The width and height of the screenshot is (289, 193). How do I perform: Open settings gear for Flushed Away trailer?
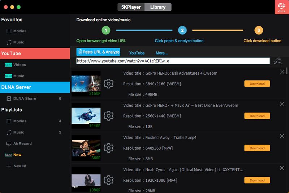(109, 148)
